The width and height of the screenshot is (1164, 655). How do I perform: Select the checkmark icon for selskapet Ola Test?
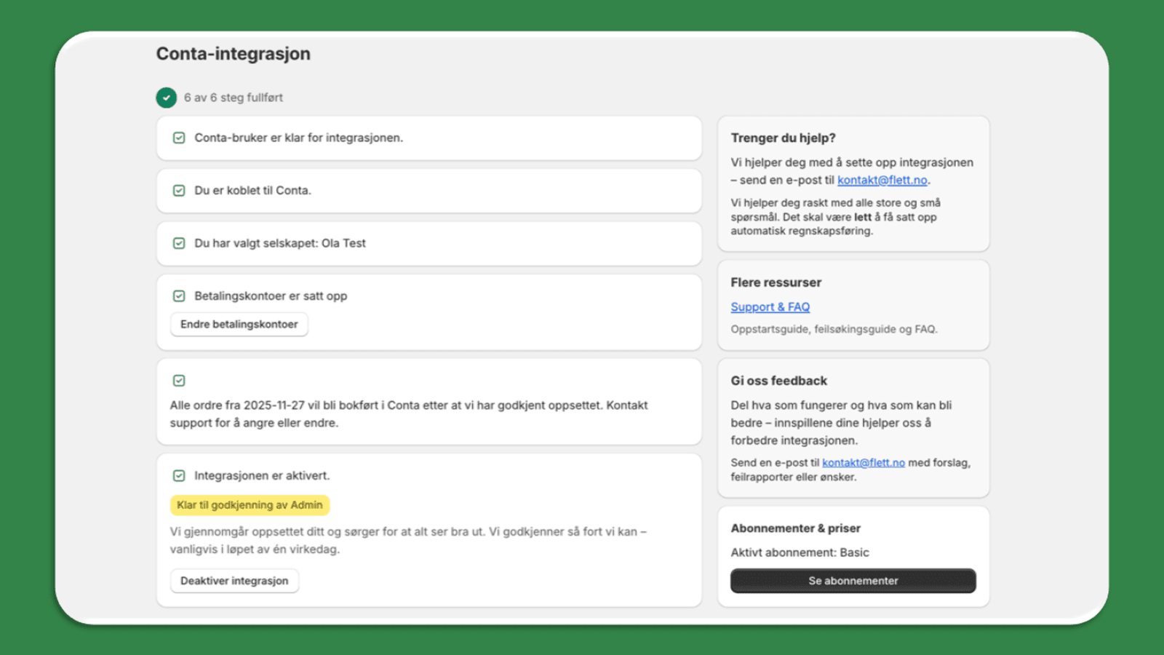click(179, 243)
